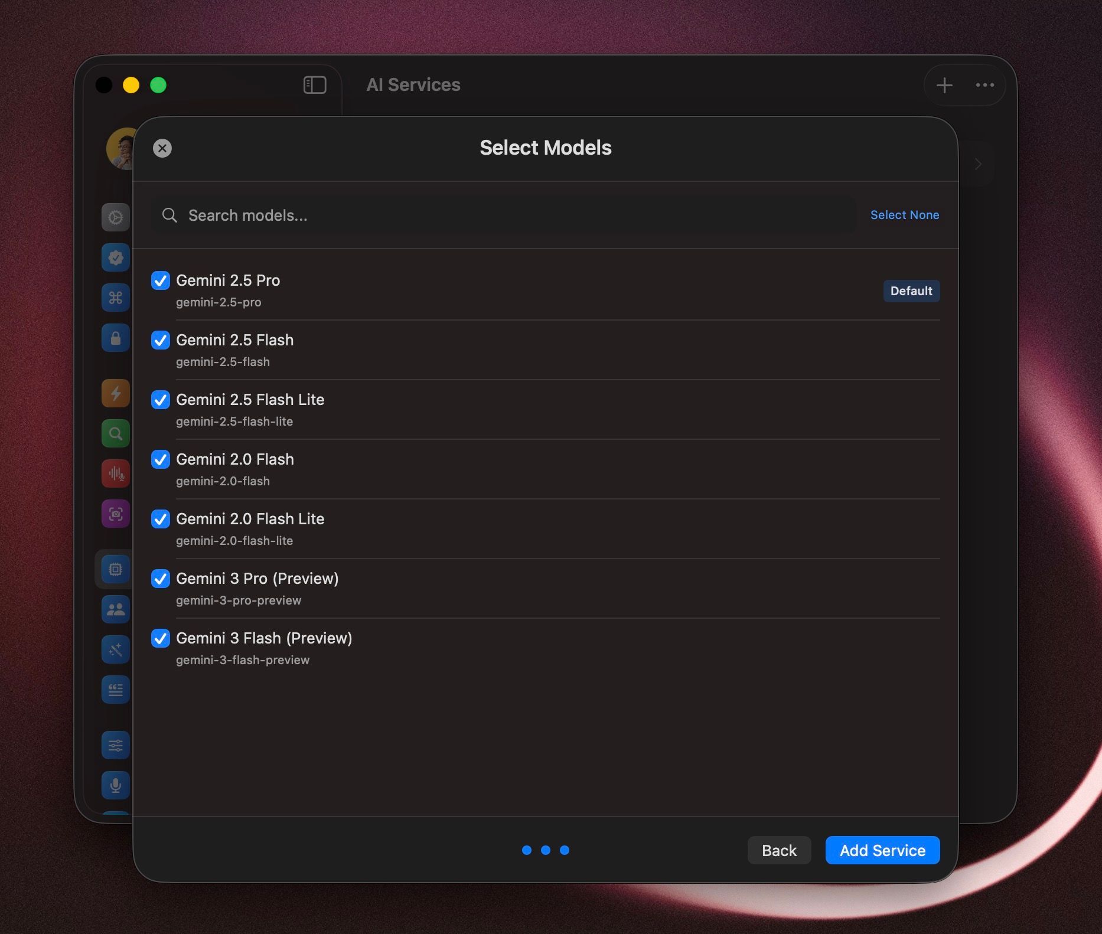Click the leftmost page indicator dot
The height and width of the screenshot is (934, 1102).
tap(527, 850)
